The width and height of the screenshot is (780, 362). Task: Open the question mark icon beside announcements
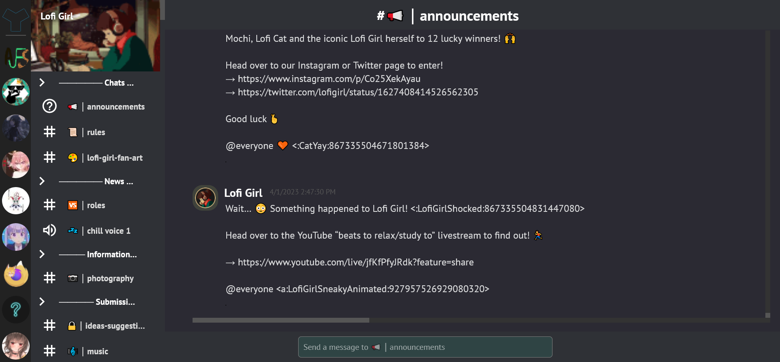coord(49,106)
